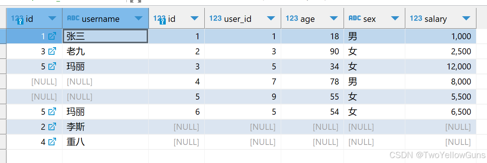Select the NULL sex cell in the 李斯 row

pyautogui.click(x=374, y=127)
